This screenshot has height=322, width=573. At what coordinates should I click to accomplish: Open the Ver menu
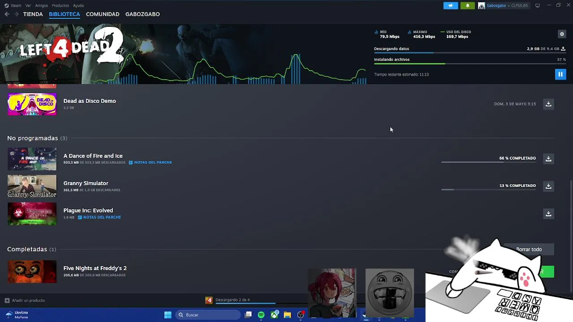click(28, 5)
